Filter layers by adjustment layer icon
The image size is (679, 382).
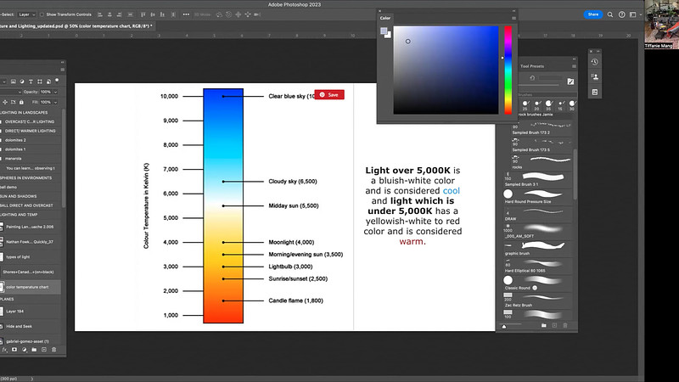point(22,81)
